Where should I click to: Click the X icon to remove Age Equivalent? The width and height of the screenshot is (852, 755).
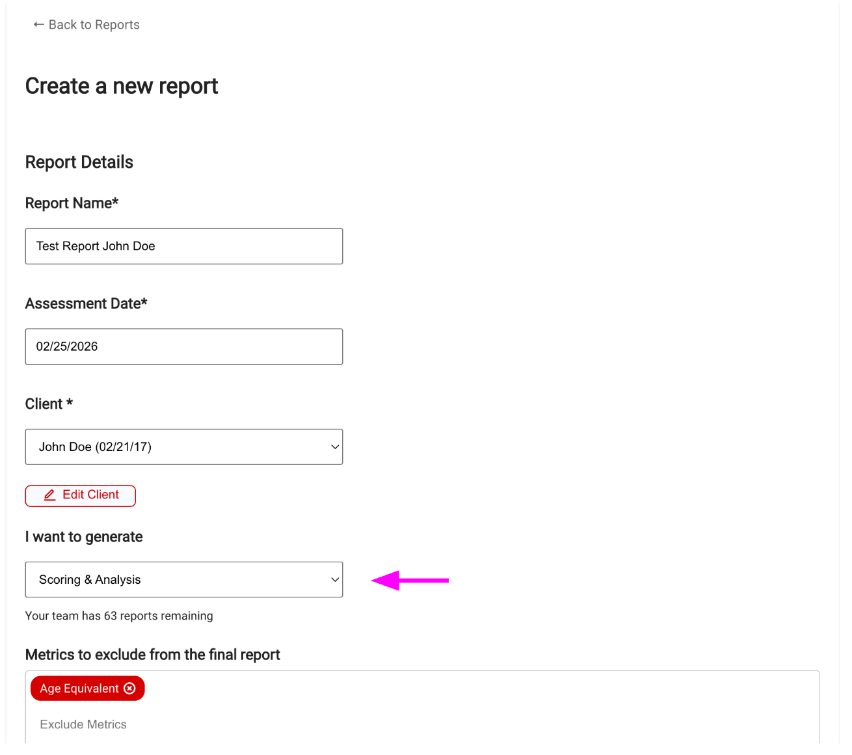click(x=131, y=688)
